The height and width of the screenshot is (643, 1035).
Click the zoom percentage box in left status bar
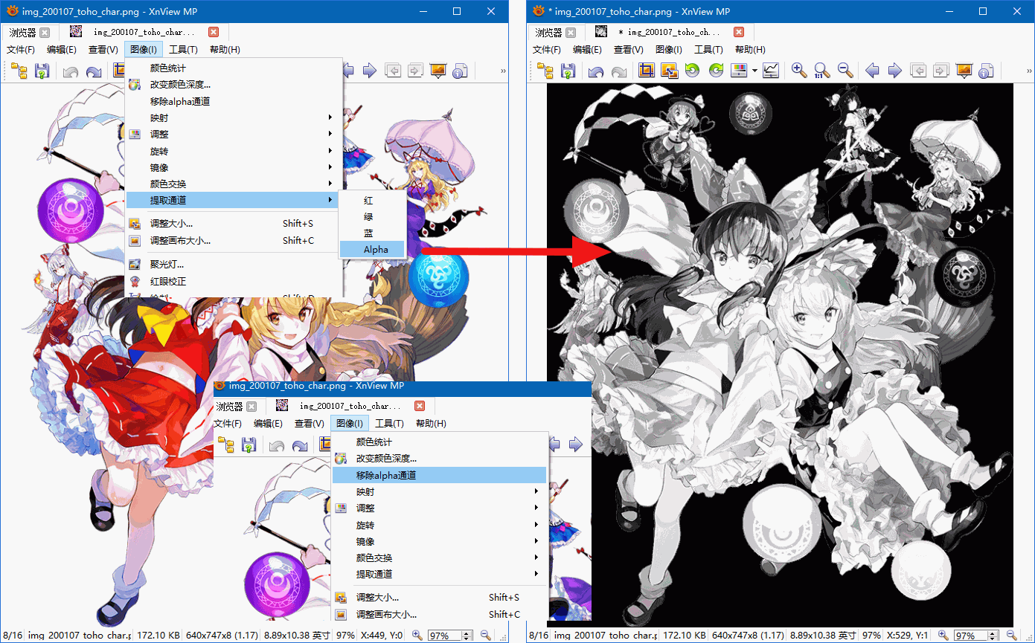point(445,636)
